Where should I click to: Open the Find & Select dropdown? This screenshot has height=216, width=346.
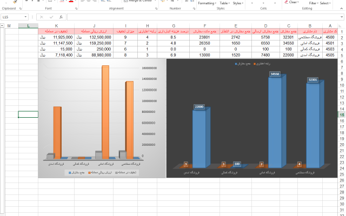point(325,3)
